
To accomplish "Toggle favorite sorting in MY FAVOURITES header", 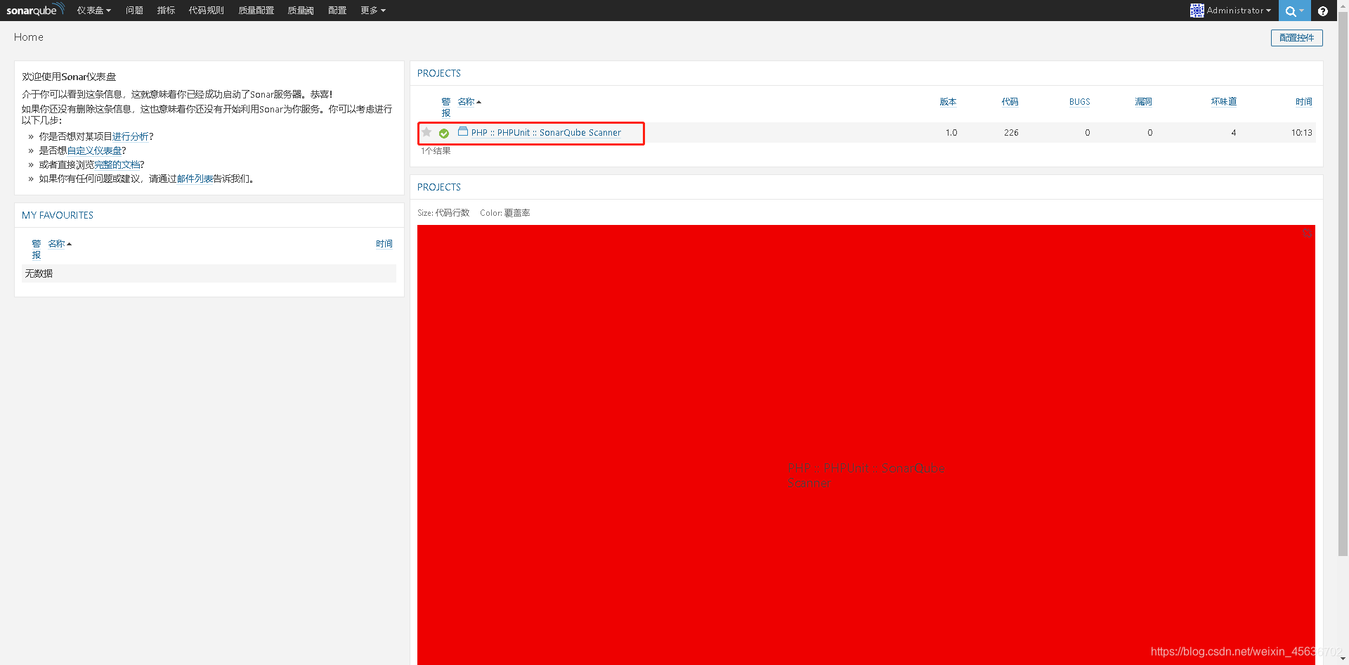I will click(37, 249).
